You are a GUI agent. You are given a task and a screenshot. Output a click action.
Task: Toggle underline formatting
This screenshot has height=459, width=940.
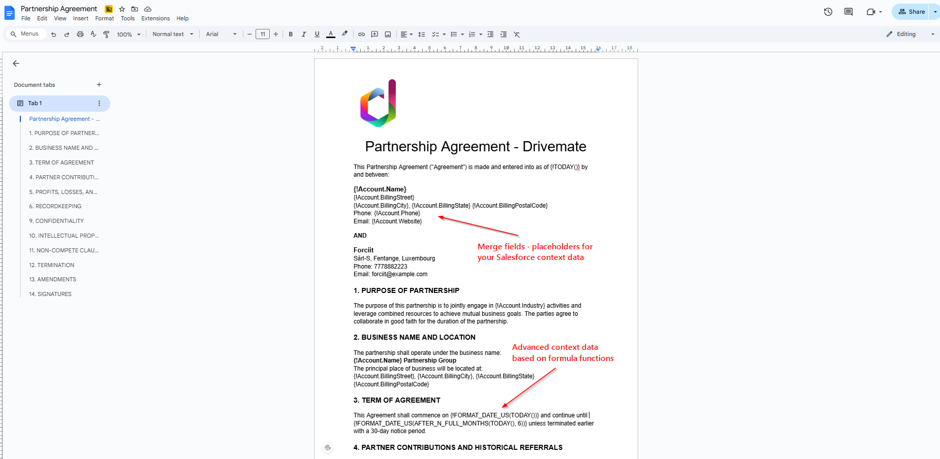tap(317, 34)
